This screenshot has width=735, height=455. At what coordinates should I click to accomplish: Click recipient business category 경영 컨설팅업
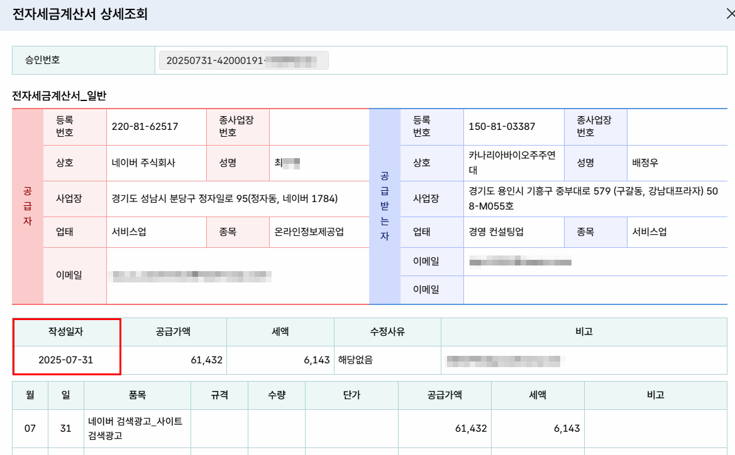(x=496, y=232)
